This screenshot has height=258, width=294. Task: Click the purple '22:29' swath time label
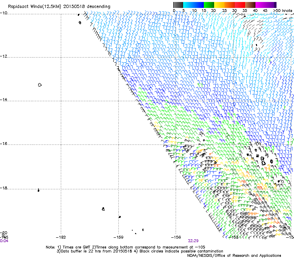193,241
